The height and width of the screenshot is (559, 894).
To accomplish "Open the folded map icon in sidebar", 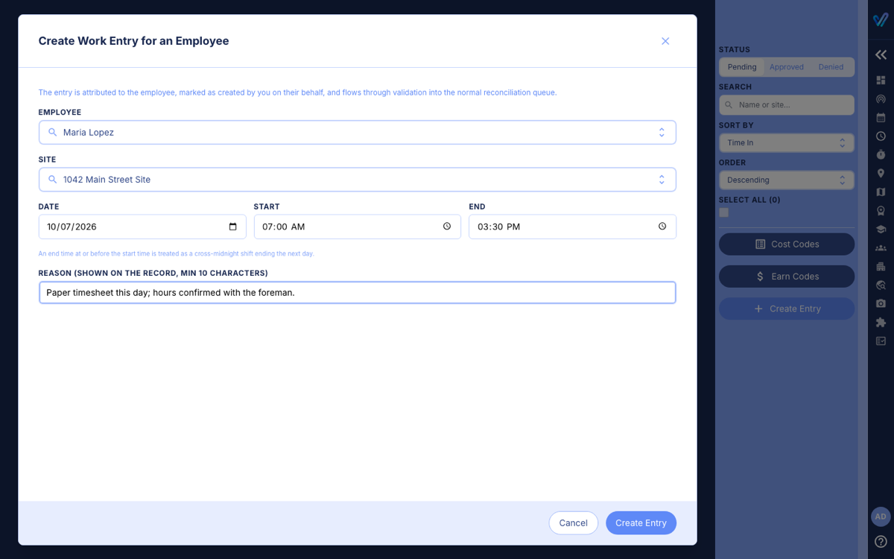I will click(x=881, y=192).
